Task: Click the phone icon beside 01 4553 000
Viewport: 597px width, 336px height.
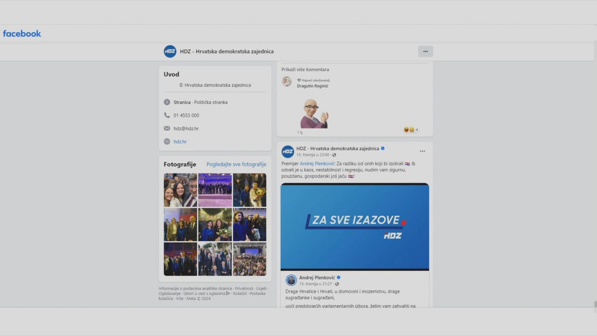Action: tap(167, 115)
